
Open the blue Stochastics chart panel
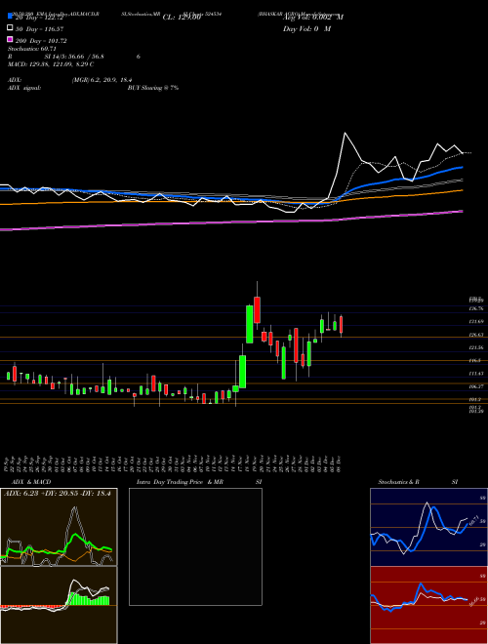[428, 527]
